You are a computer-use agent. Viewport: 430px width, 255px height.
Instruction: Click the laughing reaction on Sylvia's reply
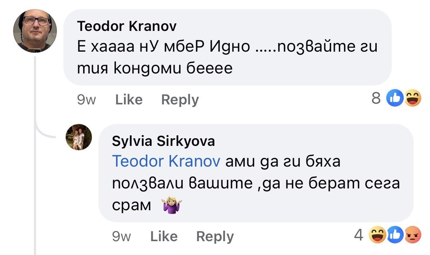[377, 235]
